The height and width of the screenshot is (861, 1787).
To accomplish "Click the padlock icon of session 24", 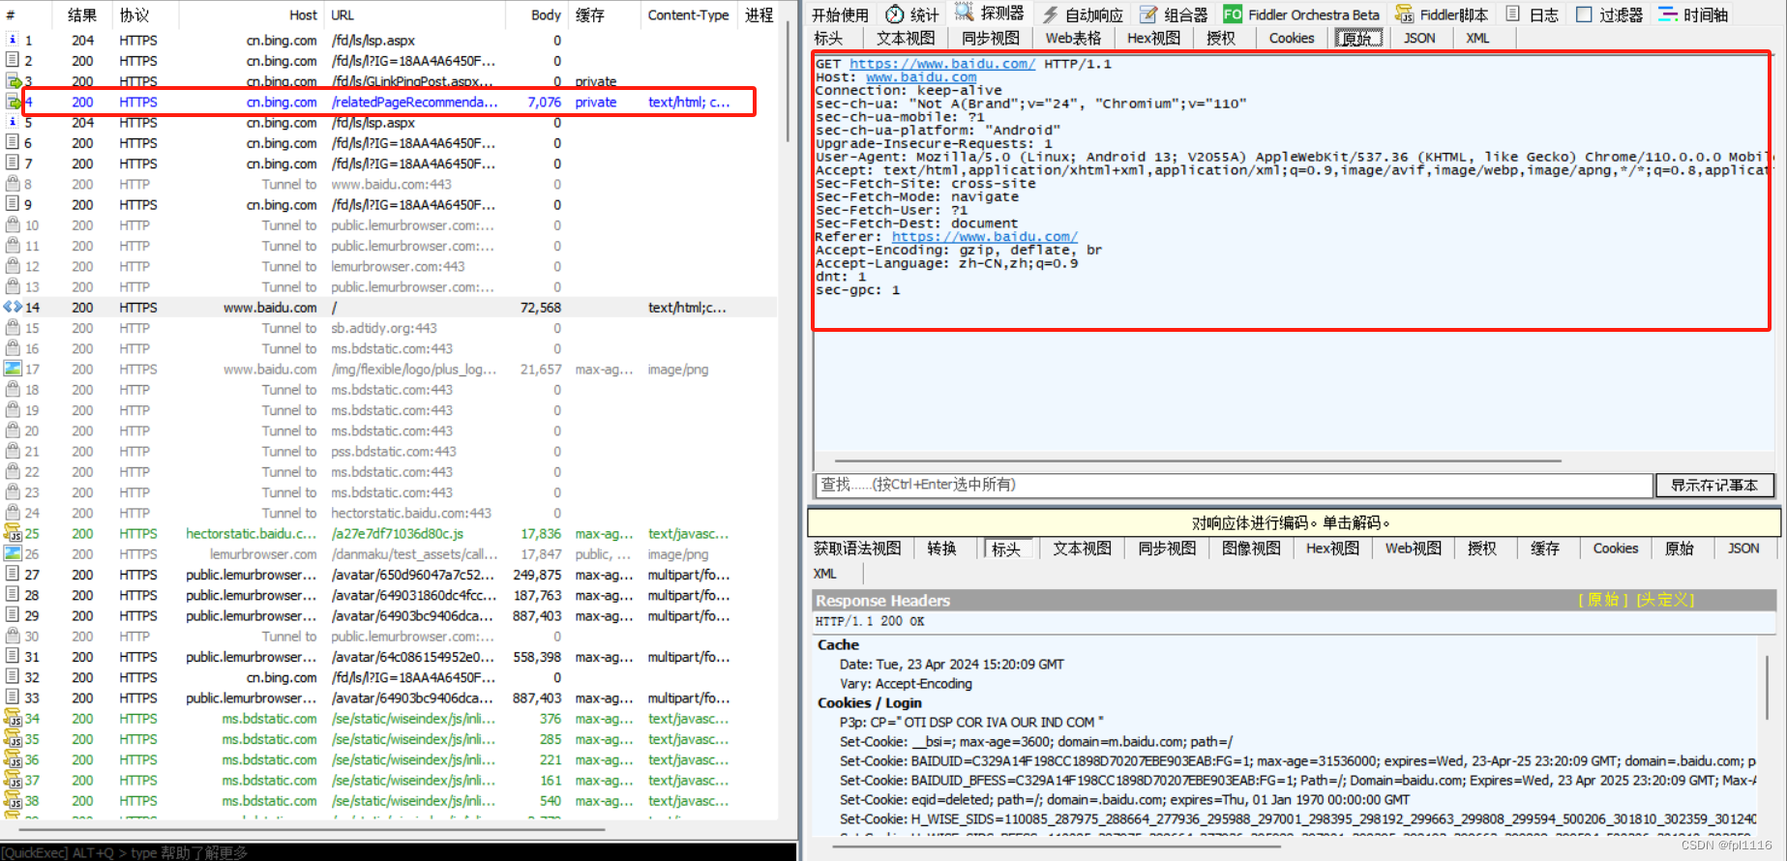I will [13, 513].
